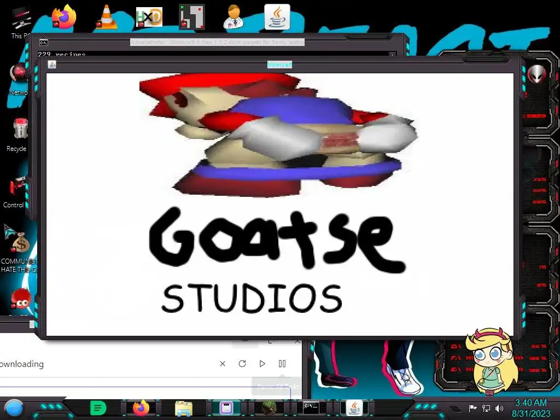560x420 pixels.
Task: Open the Java coffee cup desktop icon
Action: click(277, 16)
